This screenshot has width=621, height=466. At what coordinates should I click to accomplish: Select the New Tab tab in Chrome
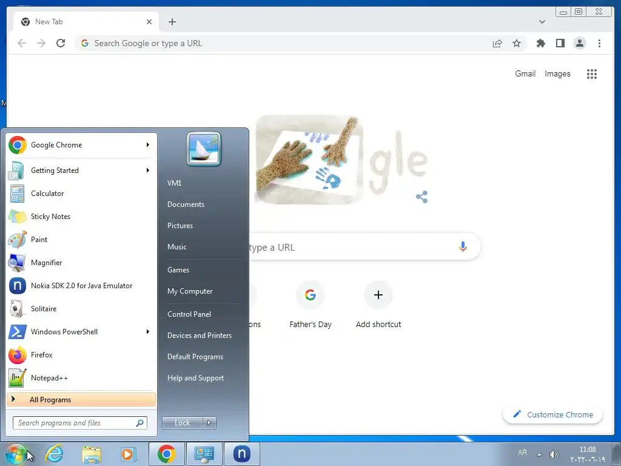click(x=86, y=22)
